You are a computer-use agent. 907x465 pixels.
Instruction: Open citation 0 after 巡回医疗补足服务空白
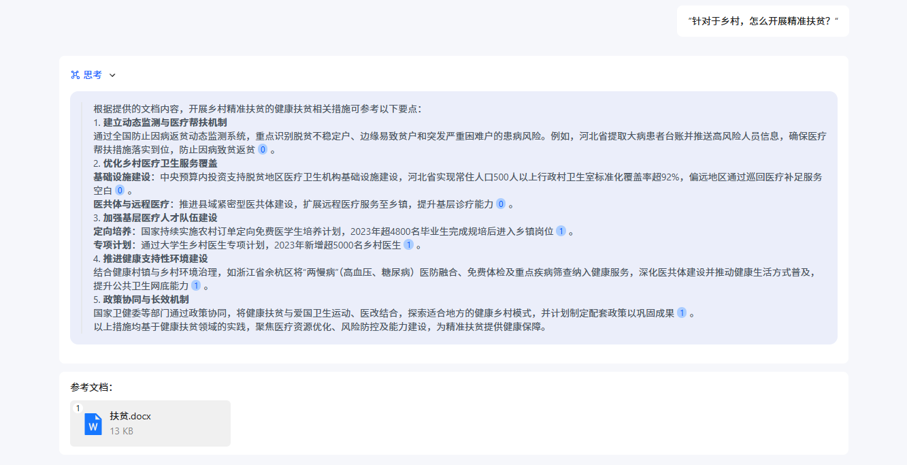(120, 191)
